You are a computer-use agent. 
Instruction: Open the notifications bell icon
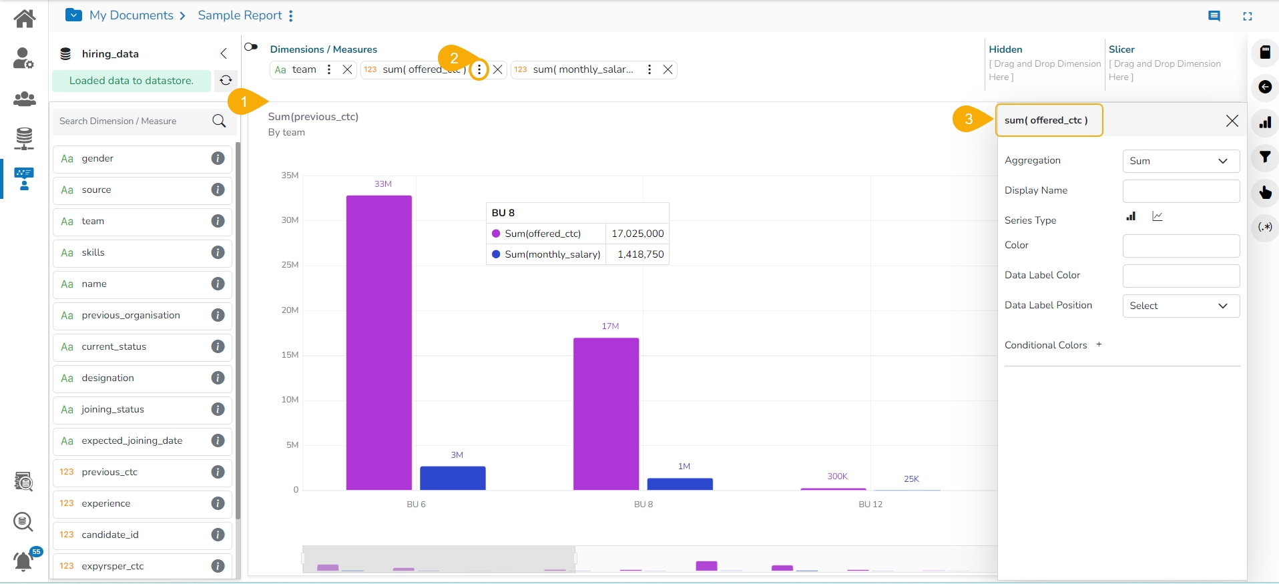(23, 561)
